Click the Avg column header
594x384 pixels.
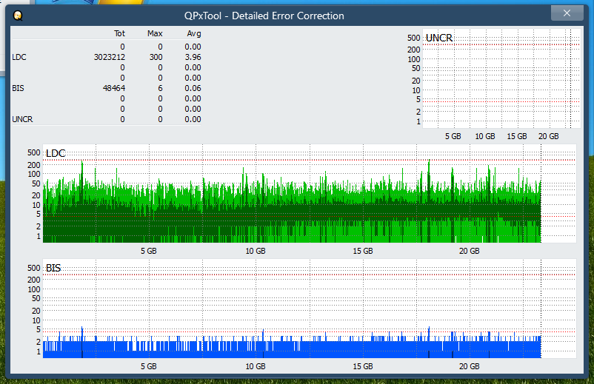193,33
